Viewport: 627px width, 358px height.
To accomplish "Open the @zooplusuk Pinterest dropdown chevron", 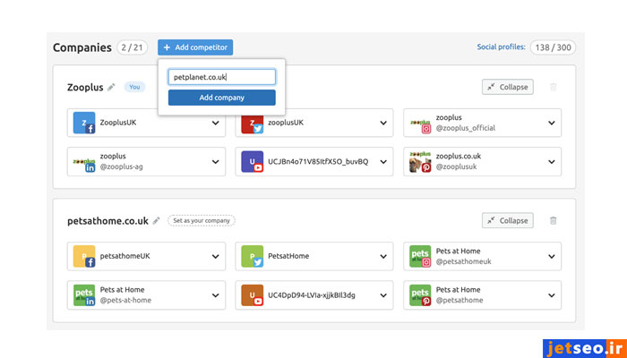I will click(x=552, y=162).
